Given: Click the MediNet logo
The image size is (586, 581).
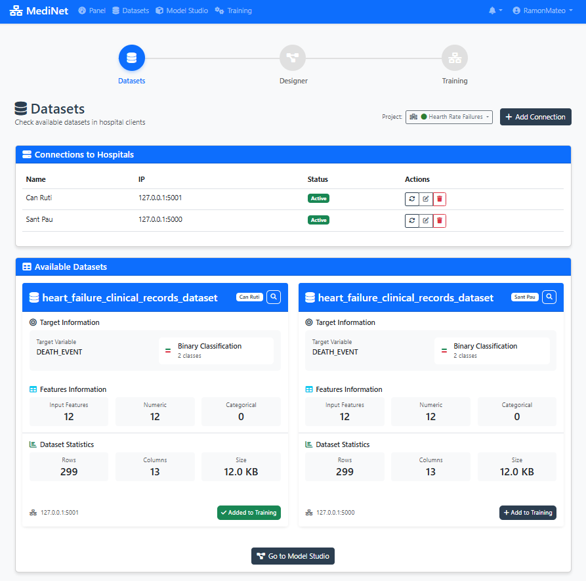Looking at the screenshot, I should point(39,11).
